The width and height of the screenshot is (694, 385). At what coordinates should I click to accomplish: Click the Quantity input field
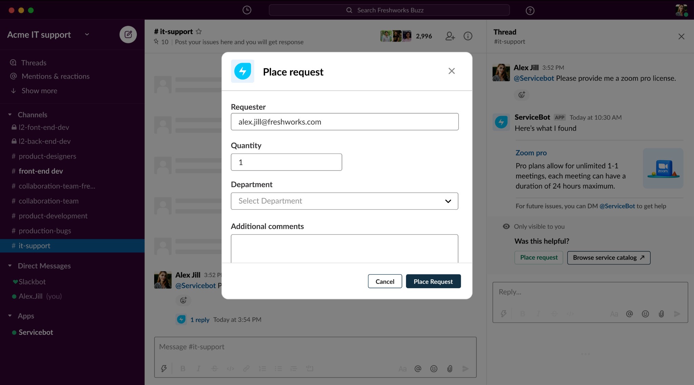[x=286, y=162]
